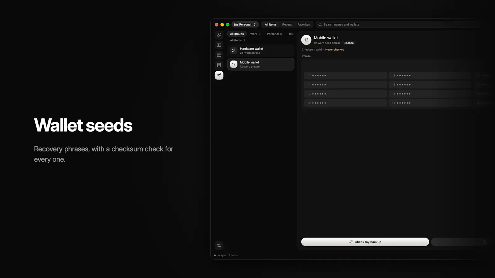
Task: Switch to the Recent tab
Action: click(287, 24)
